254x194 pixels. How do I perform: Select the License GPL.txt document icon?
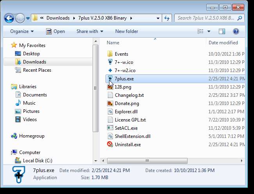click(110, 120)
